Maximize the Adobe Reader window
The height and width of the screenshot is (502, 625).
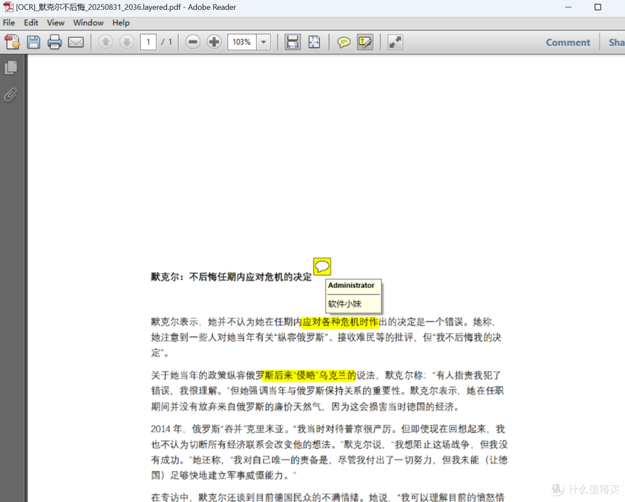[x=598, y=7]
